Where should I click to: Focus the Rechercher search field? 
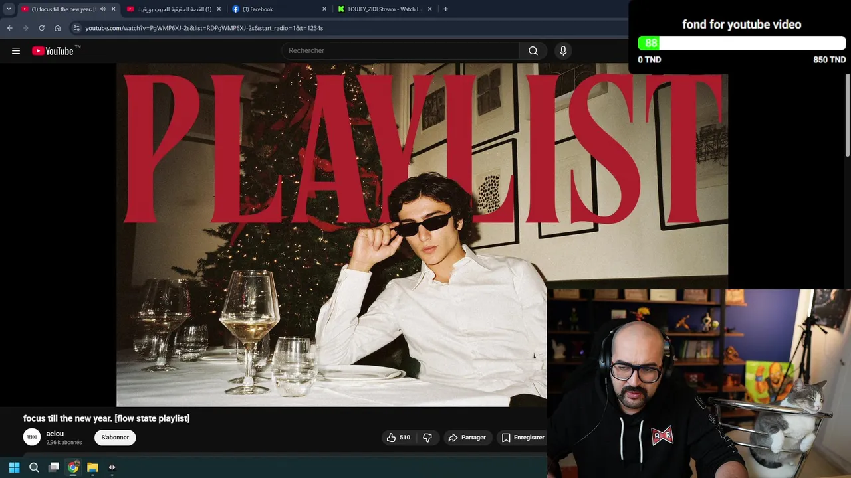tap(401, 51)
